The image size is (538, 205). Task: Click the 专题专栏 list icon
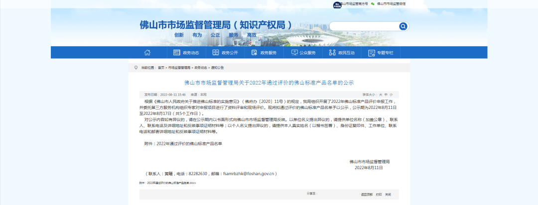(x=371, y=53)
